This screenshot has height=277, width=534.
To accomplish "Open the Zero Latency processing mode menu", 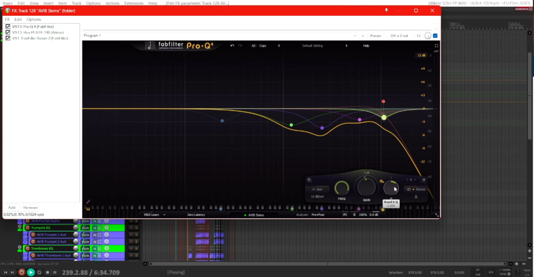I will click(x=196, y=215).
